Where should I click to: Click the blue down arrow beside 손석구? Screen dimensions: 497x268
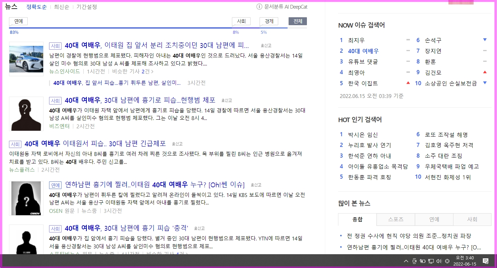coord(485,40)
